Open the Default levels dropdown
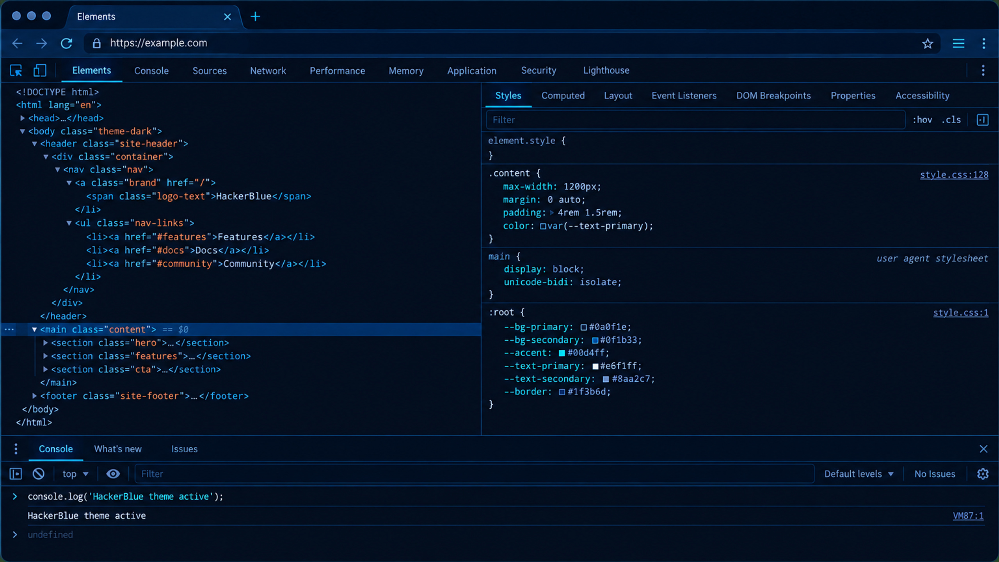 (x=859, y=474)
